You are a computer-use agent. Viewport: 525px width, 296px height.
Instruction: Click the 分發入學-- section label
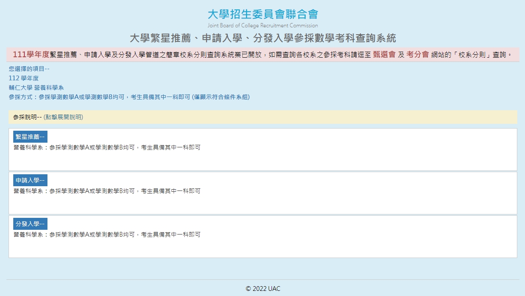[30, 224]
